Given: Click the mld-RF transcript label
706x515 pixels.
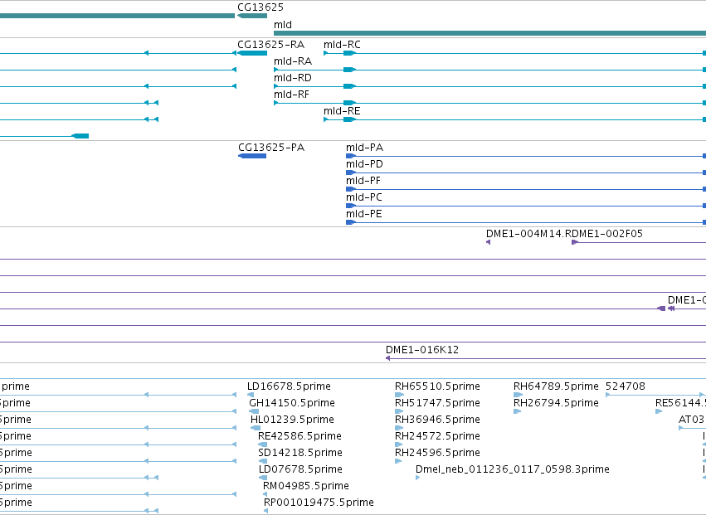Looking at the screenshot, I should [291, 95].
